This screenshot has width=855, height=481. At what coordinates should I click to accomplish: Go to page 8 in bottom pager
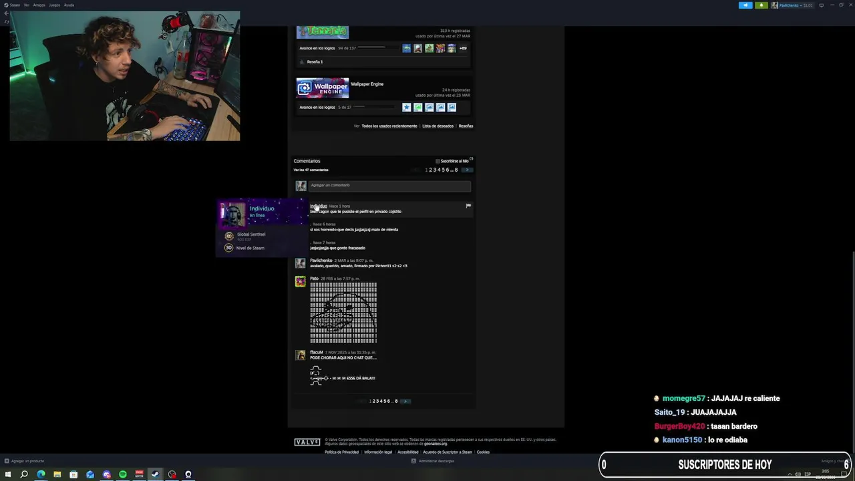[x=396, y=401]
